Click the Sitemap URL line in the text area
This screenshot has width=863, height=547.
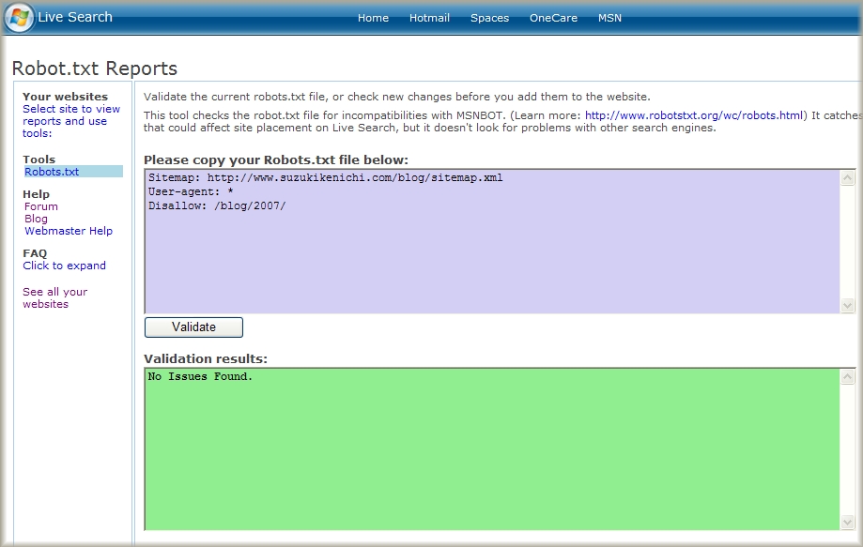point(325,177)
